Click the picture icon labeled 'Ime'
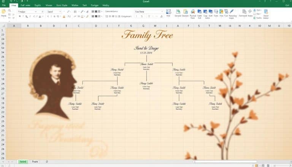 click(168, 12)
